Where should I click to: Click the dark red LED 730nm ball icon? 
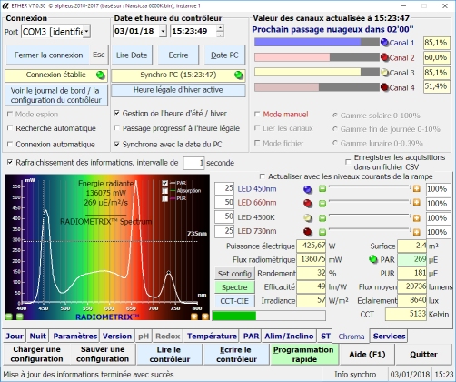pos(308,232)
